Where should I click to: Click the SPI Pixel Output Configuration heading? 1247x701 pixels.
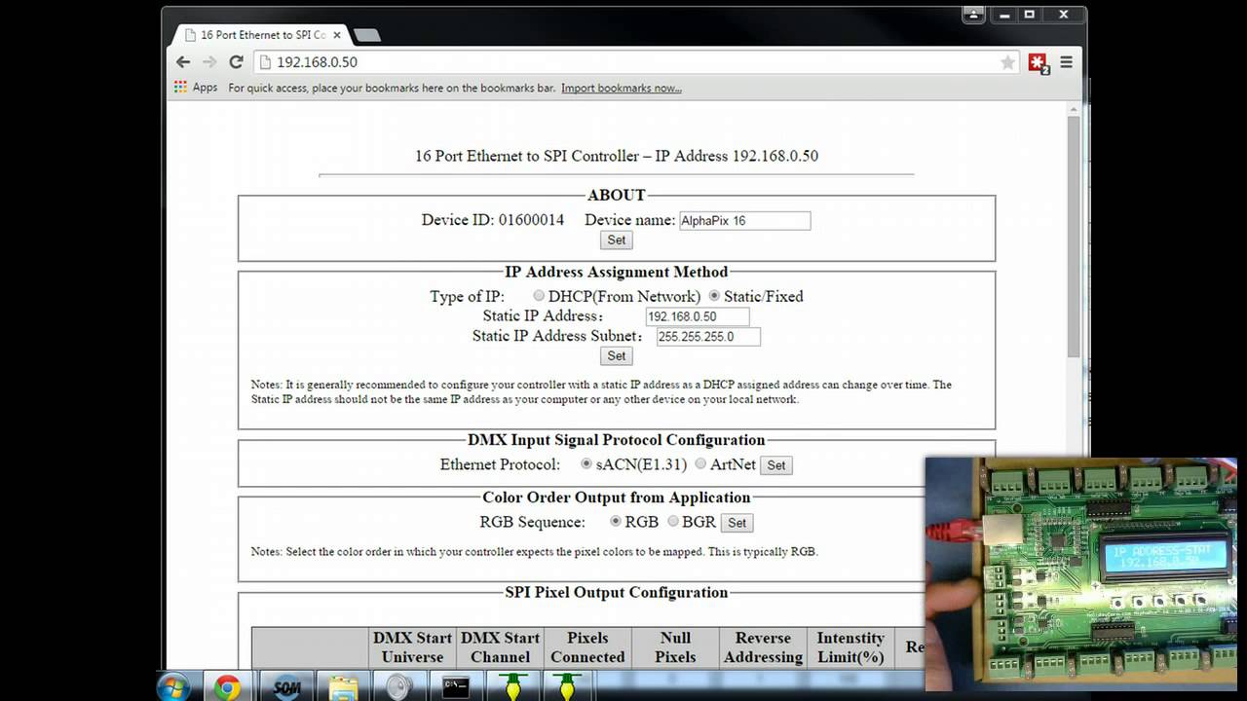617,592
